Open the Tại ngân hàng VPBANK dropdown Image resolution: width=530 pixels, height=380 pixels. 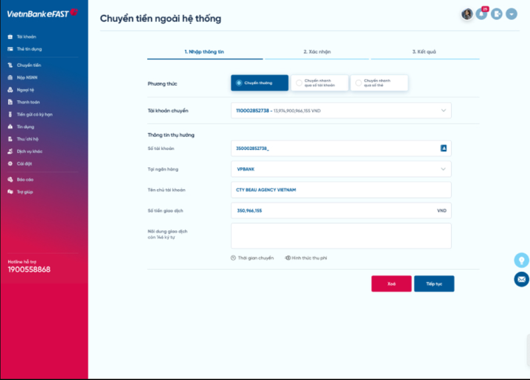(341, 169)
